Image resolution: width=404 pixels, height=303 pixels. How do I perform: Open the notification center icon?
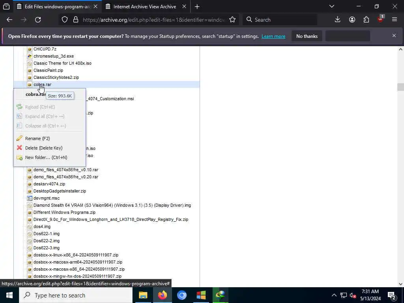pyautogui.click(x=391, y=295)
